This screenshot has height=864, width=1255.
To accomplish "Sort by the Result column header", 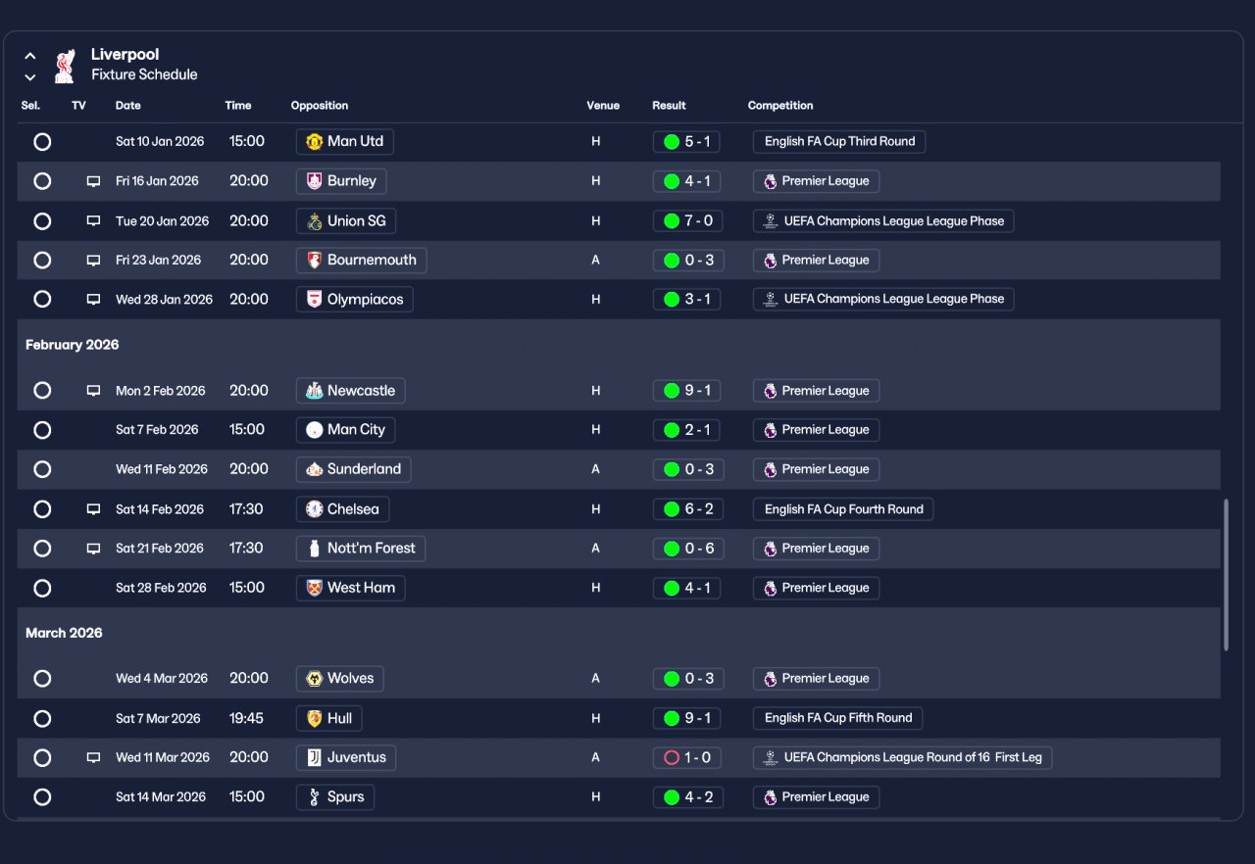I will tap(669, 106).
